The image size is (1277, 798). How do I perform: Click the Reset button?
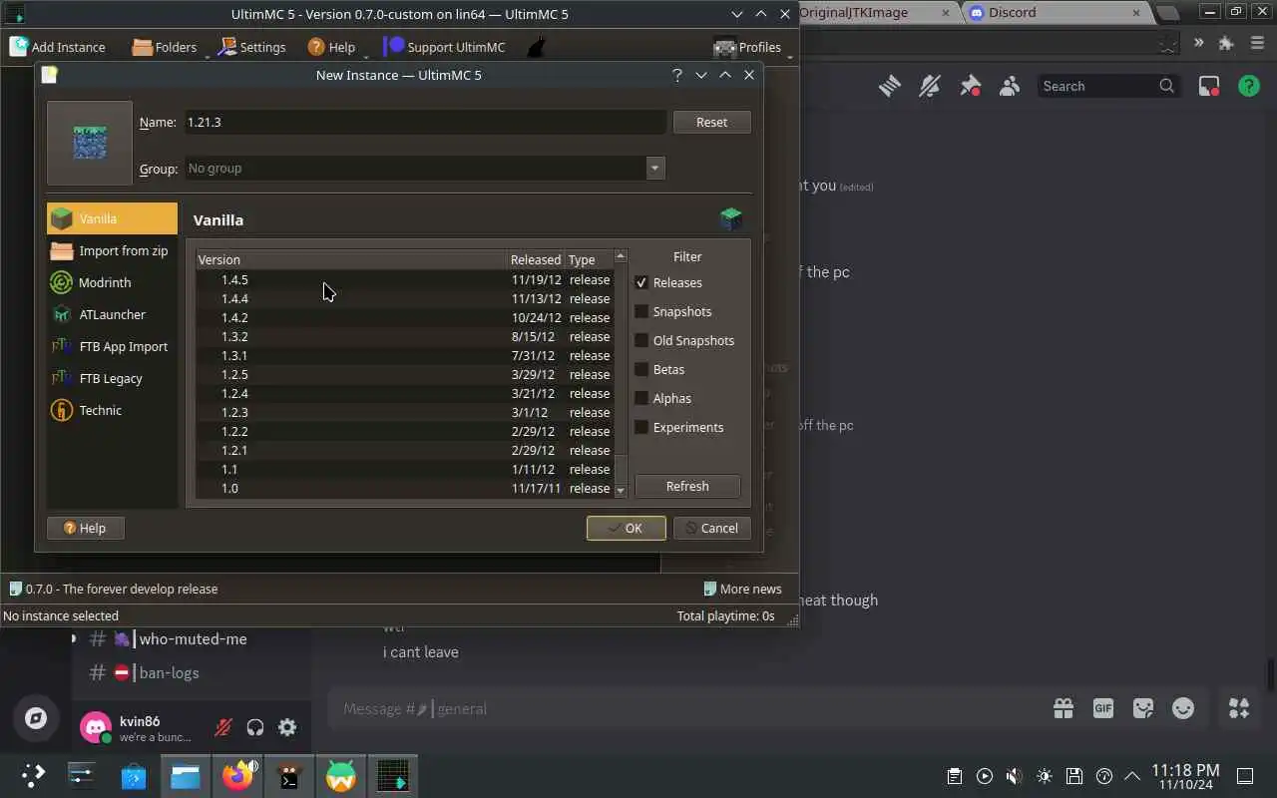pyautogui.click(x=711, y=122)
